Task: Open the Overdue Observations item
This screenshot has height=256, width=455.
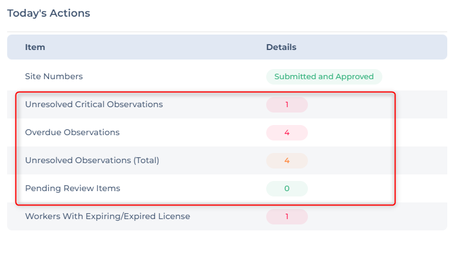Action: 72,133
